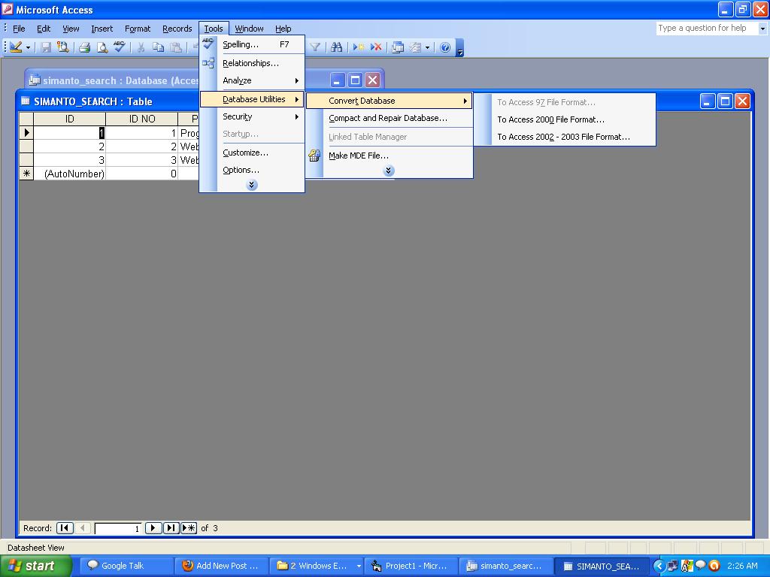Expand the Analyze submenu
Image resolution: width=770 pixels, height=577 pixels.
point(252,80)
